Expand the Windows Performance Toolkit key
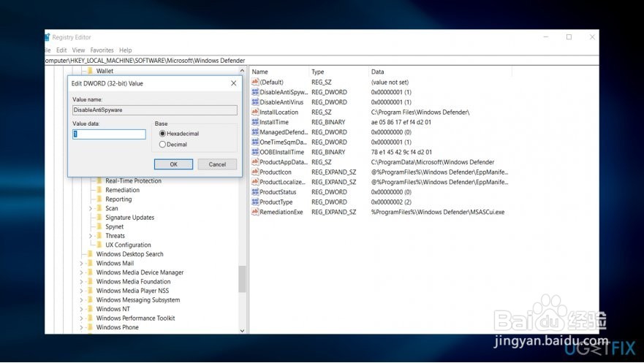644x363 pixels. [x=81, y=318]
